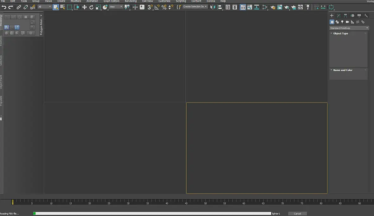Viewport: 374px width, 216px height.
Task: Switch to the Freeform ribbon tab
Action: (x=1, y=41)
